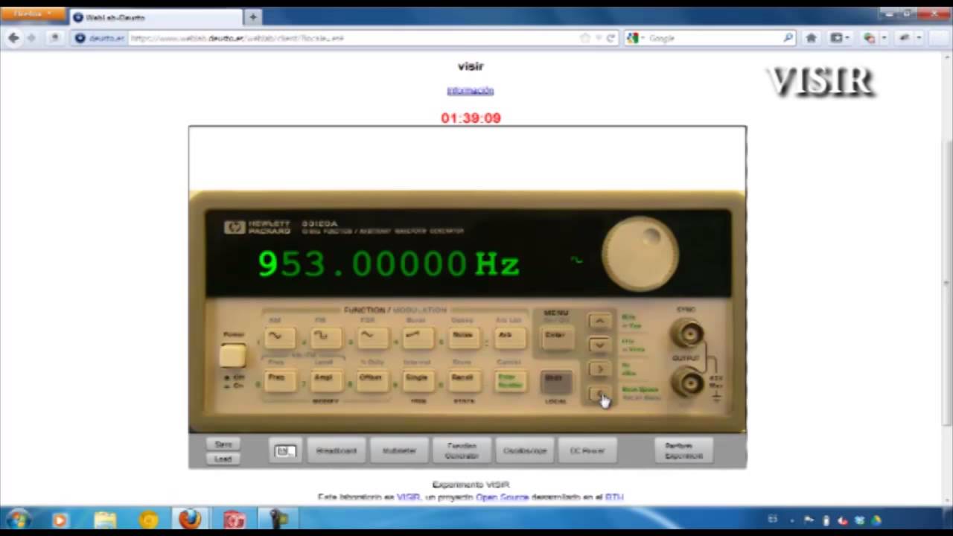Click the up arrow key
This screenshot has height=536, width=953.
point(599,322)
